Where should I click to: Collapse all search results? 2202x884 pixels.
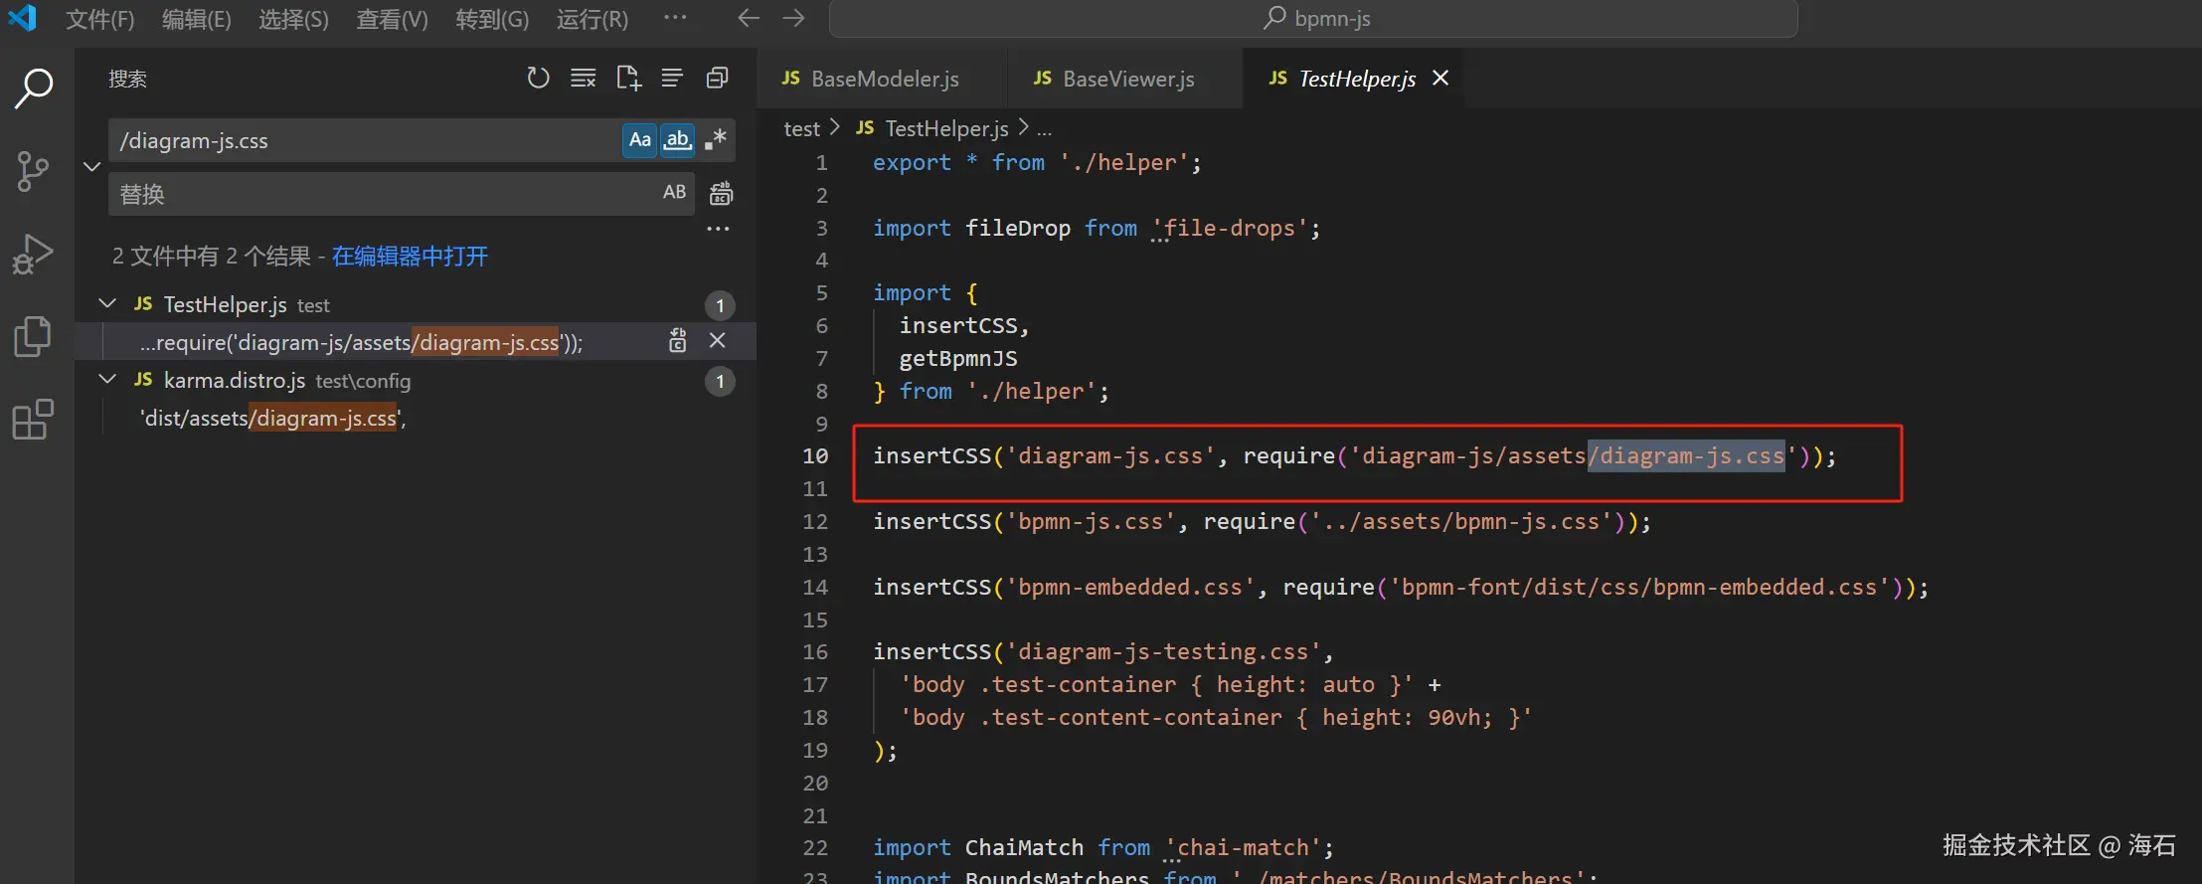click(717, 78)
